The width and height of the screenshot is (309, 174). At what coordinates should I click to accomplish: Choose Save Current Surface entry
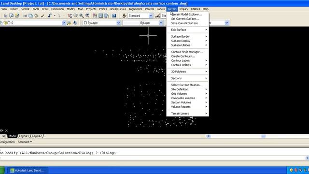[x=188, y=23]
